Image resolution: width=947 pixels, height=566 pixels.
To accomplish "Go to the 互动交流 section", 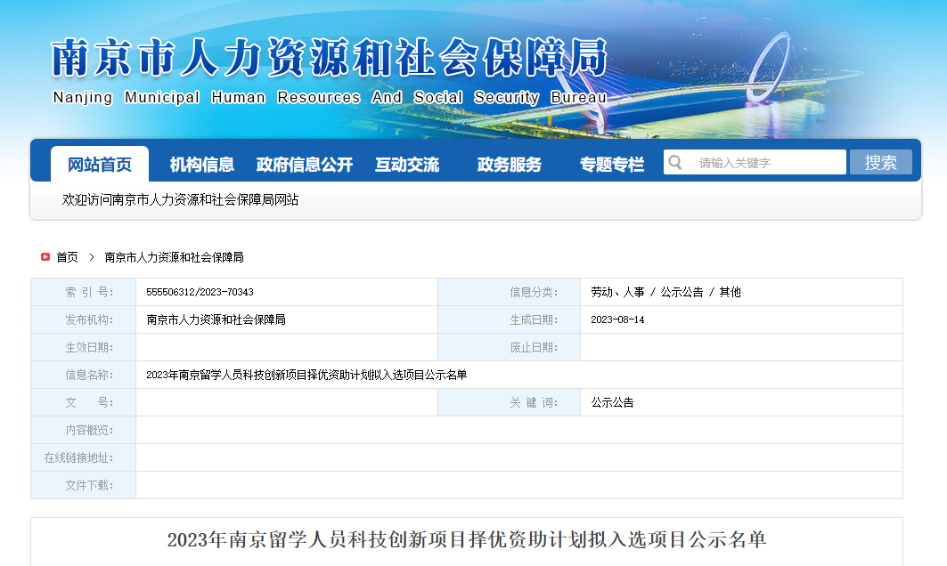I will click(x=407, y=165).
